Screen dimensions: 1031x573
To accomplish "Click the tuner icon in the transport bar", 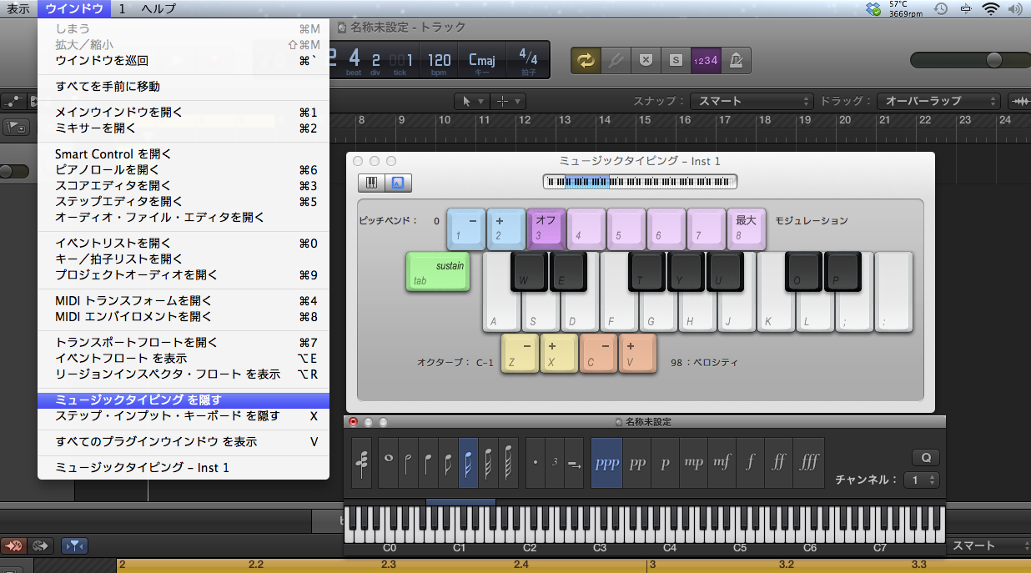I will pyautogui.click(x=617, y=60).
